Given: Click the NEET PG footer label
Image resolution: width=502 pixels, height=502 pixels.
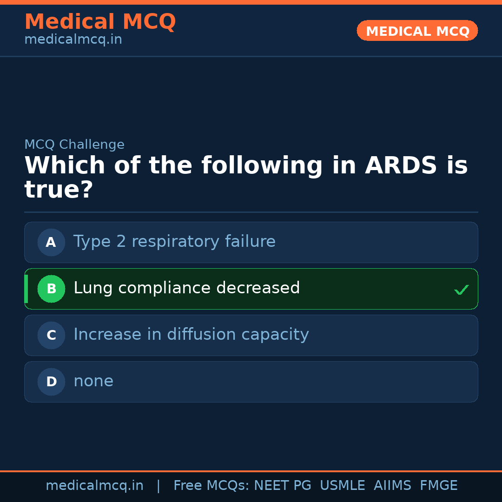Looking at the screenshot, I should click(x=282, y=485).
